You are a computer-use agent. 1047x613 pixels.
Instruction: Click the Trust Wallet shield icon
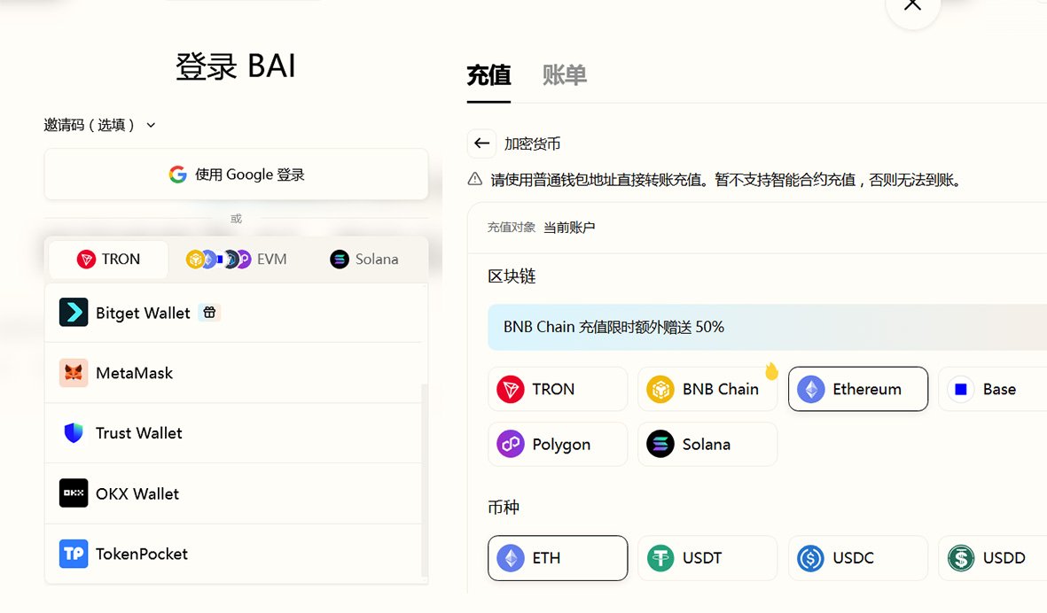(x=74, y=433)
